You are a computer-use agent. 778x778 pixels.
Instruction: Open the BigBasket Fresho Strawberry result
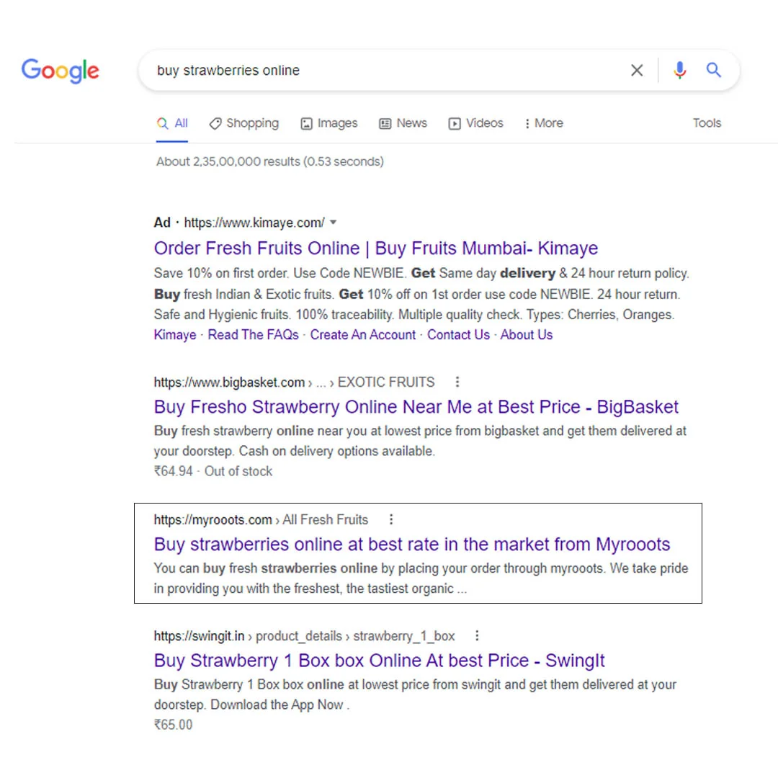coord(416,407)
